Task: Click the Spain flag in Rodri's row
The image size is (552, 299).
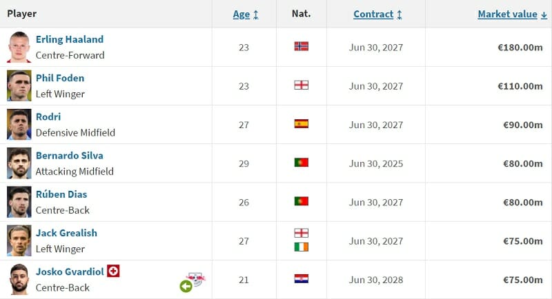Action: point(301,124)
